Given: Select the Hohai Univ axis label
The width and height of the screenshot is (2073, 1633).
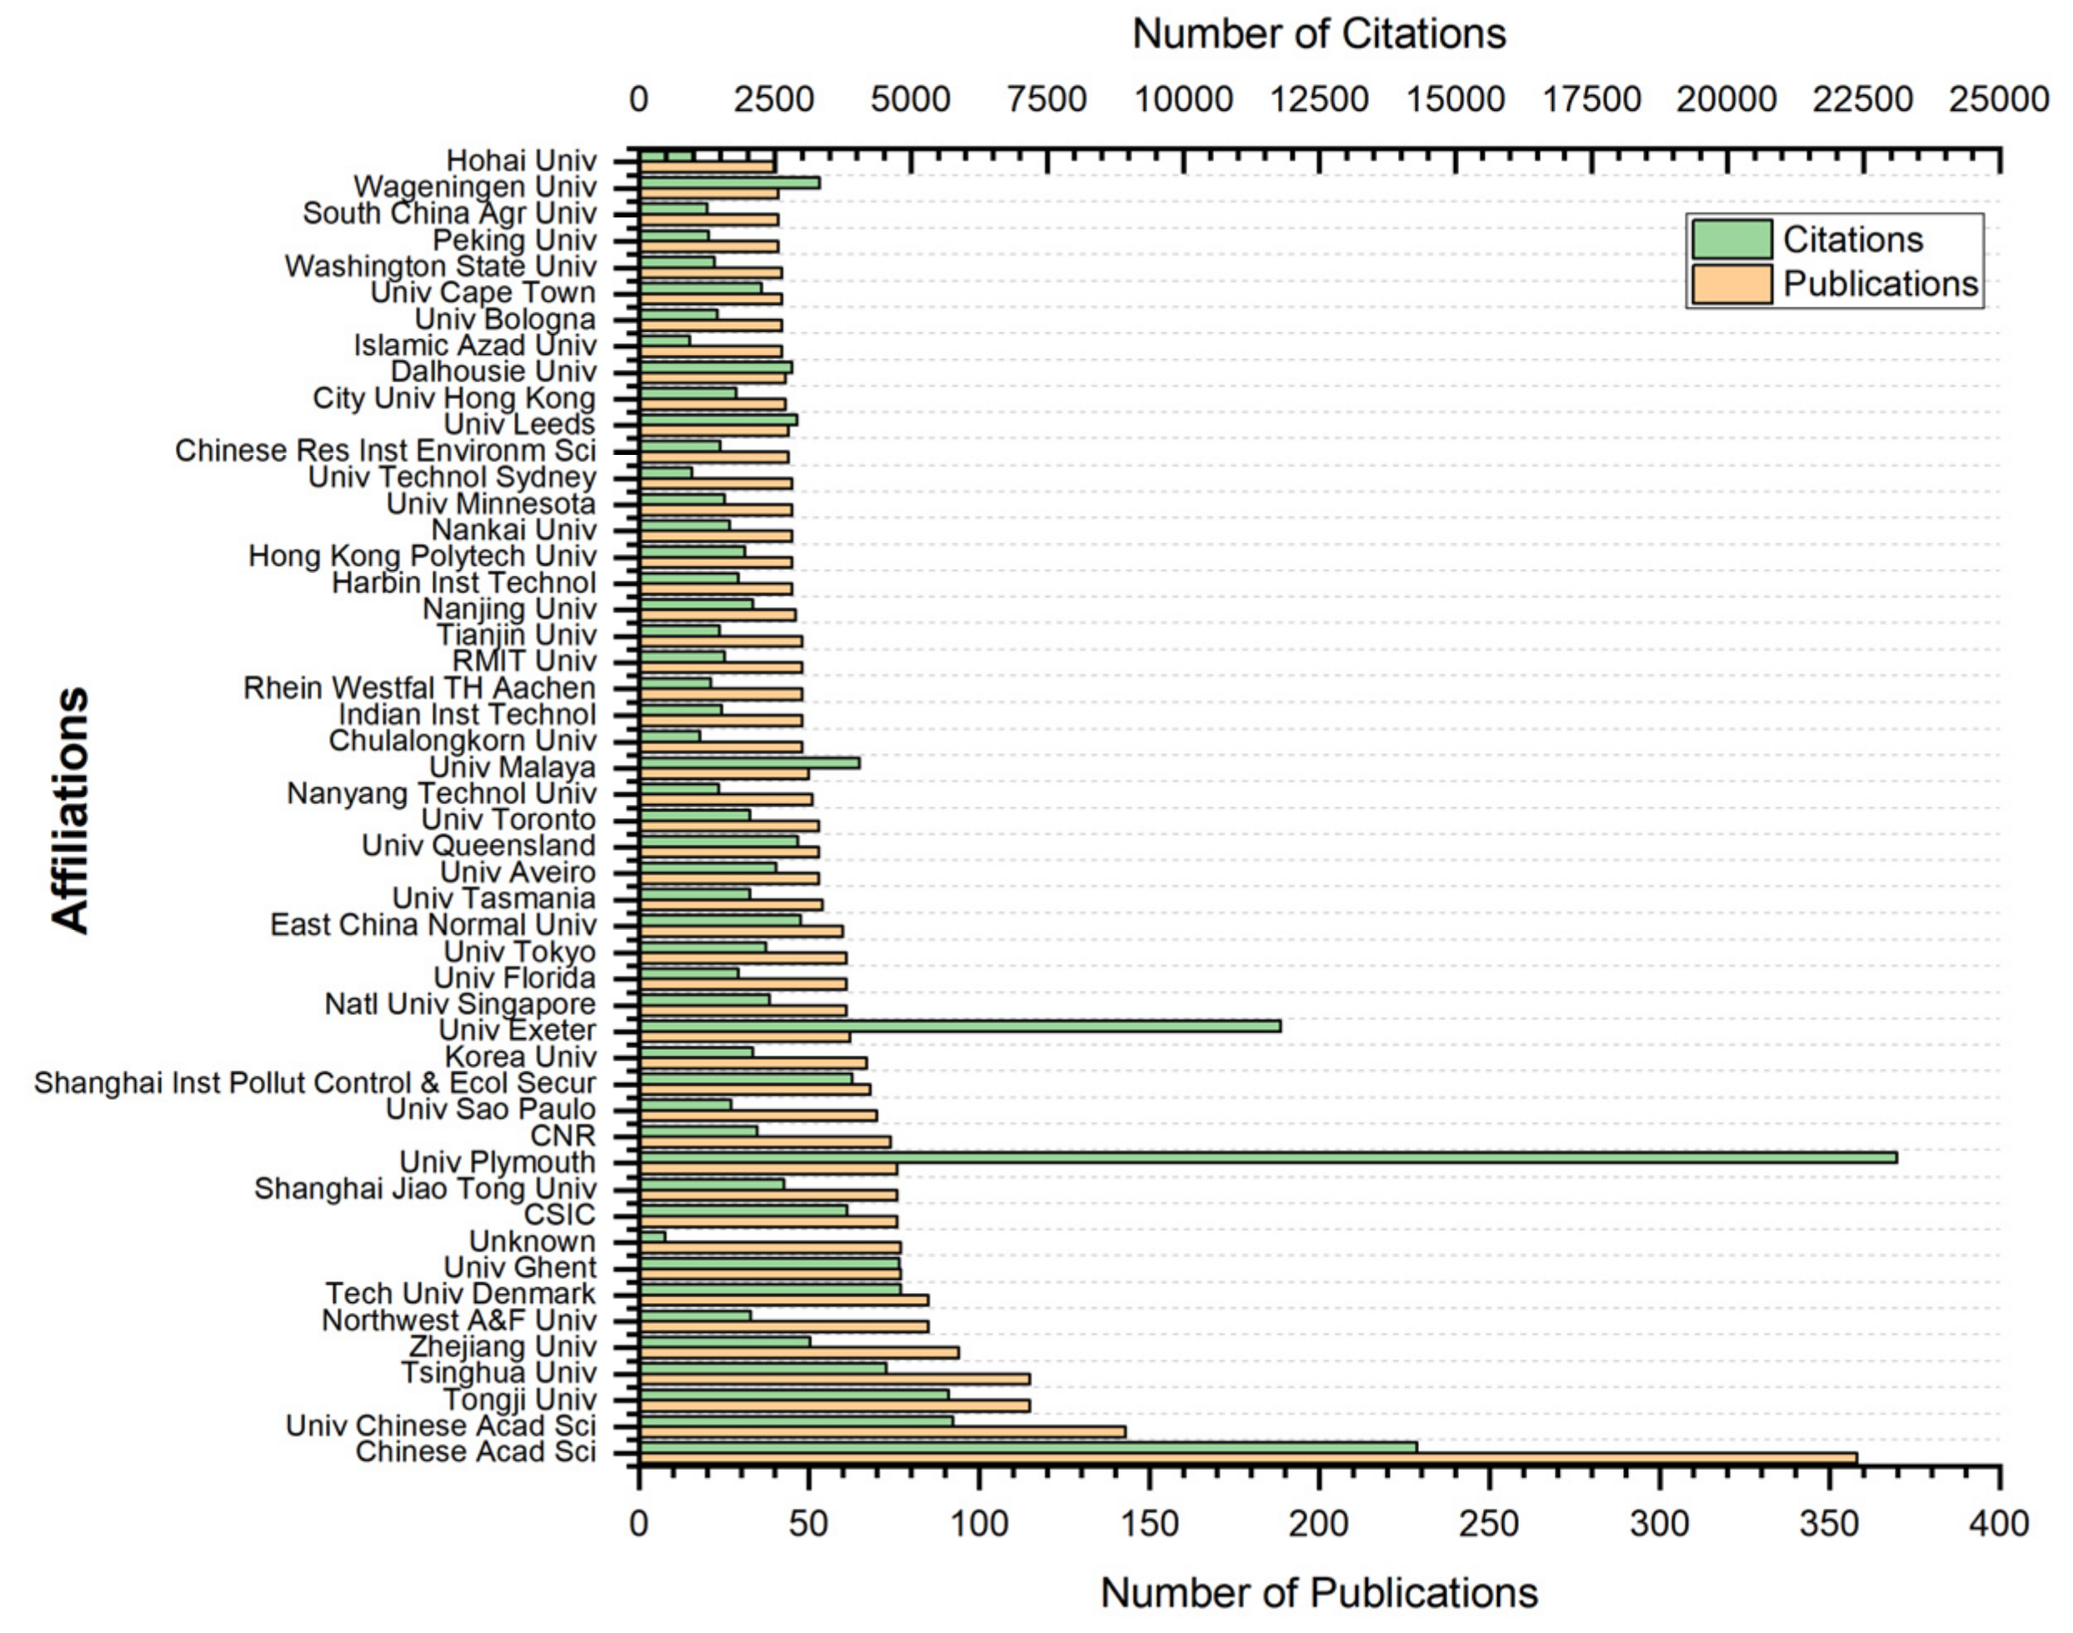Looking at the screenshot, I should (521, 161).
